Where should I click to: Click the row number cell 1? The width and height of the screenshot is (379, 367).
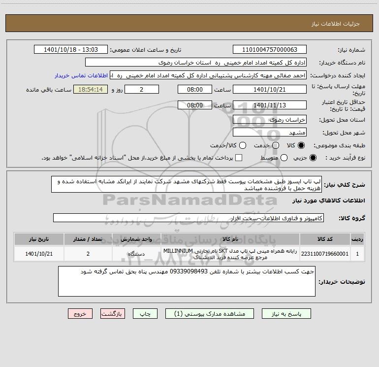[x=357, y=254]
